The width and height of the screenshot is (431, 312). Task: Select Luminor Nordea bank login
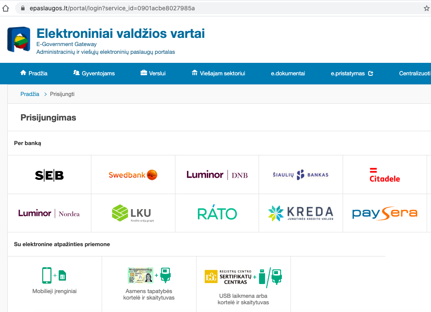click(x=50, y=213)
